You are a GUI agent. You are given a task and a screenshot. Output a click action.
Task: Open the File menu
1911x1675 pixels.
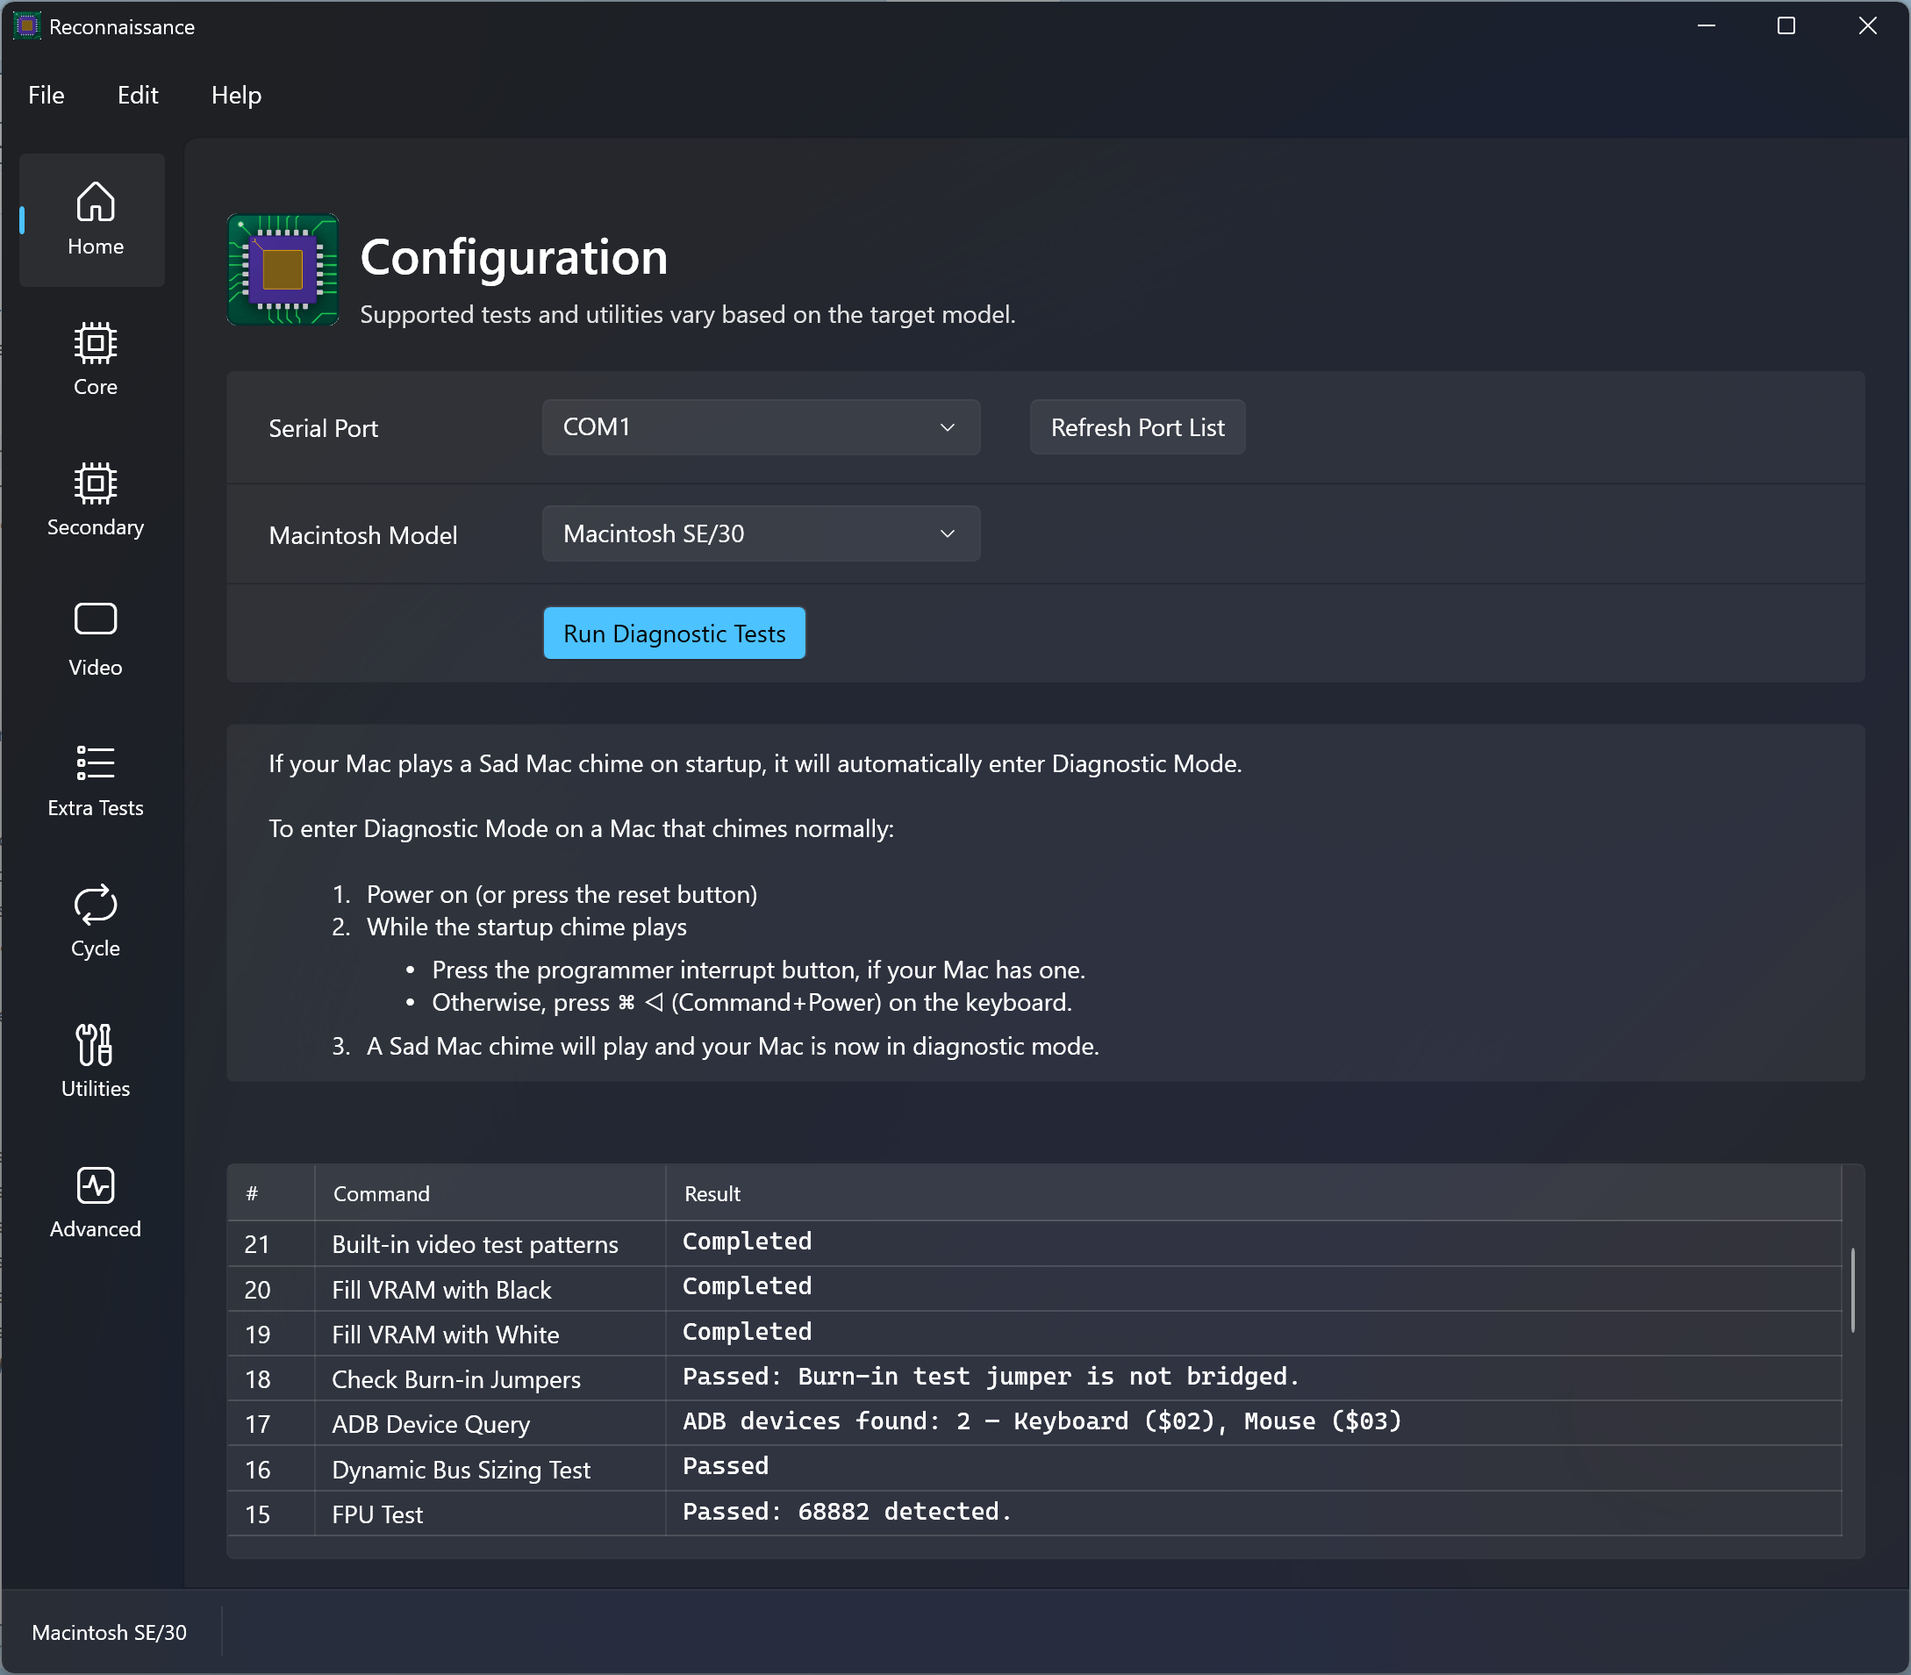coord(46,96)
